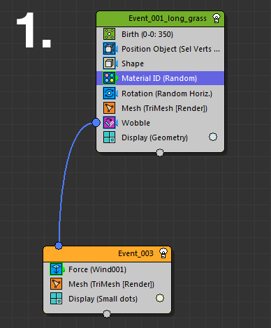The height and width of the screenshot is (328, 271).
Task: Select the Material ID (Random) row
Action: [161, 78]
